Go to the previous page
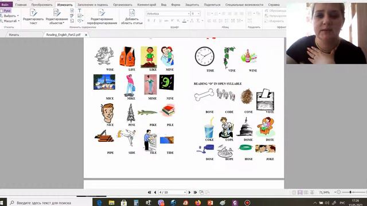 coord(155,192)
